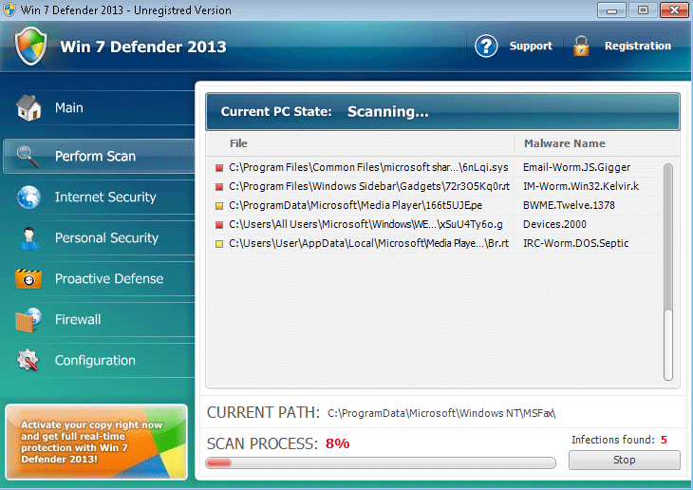Viewport: 693px width, 490px height.
Task: Click the person icon for Personal Security
Action: pyautogui.click(x=28, y=238)
